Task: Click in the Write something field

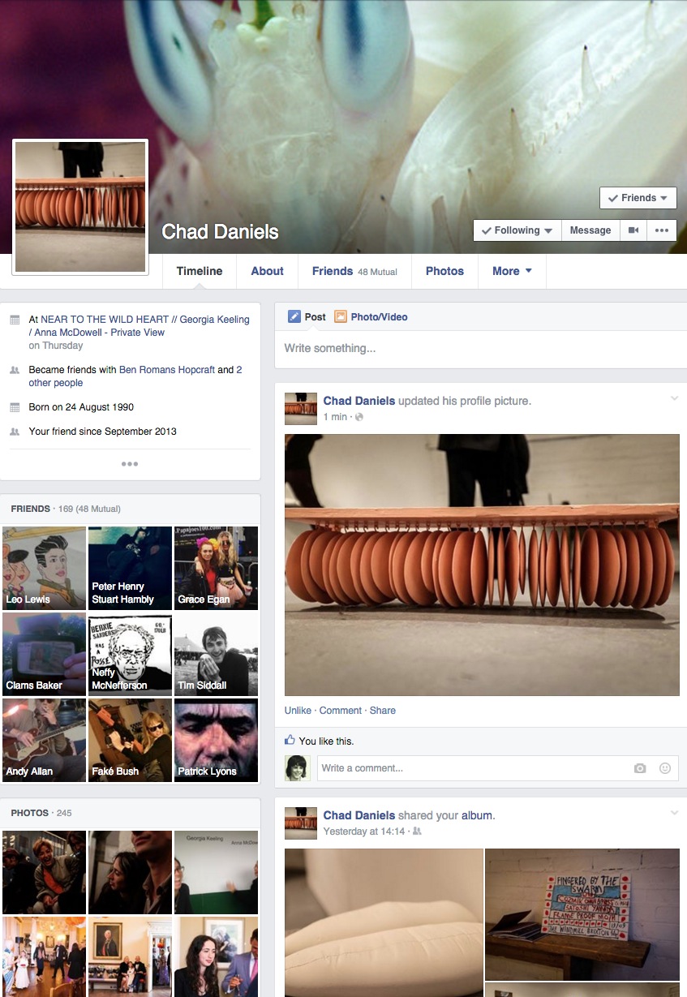Action: click(x=479, y=349)
